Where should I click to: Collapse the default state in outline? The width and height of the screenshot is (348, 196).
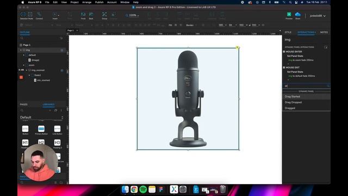pyautogui.click(x=24, y=55)
